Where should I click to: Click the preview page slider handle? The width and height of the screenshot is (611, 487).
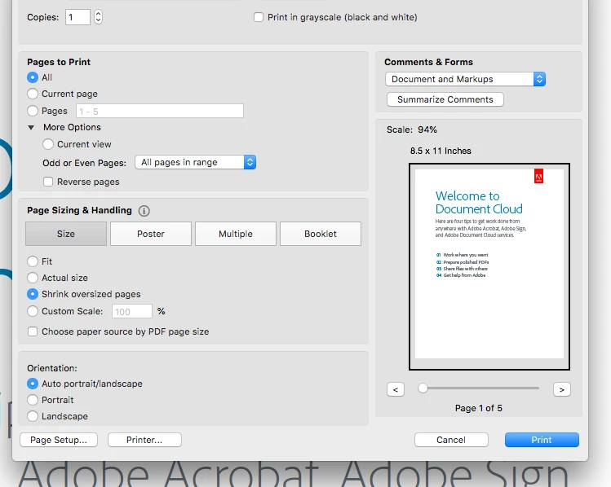423,388
